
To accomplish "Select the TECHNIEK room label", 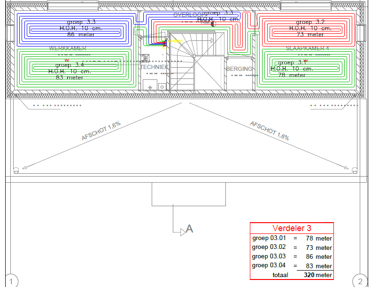I will pos(154,67).
